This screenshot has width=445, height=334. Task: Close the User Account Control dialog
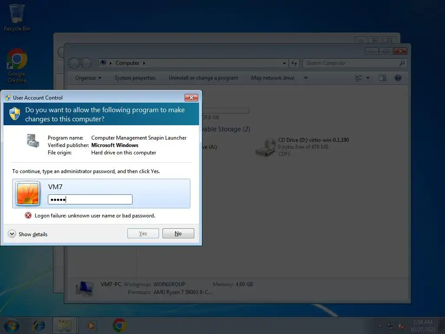(191, 98)
